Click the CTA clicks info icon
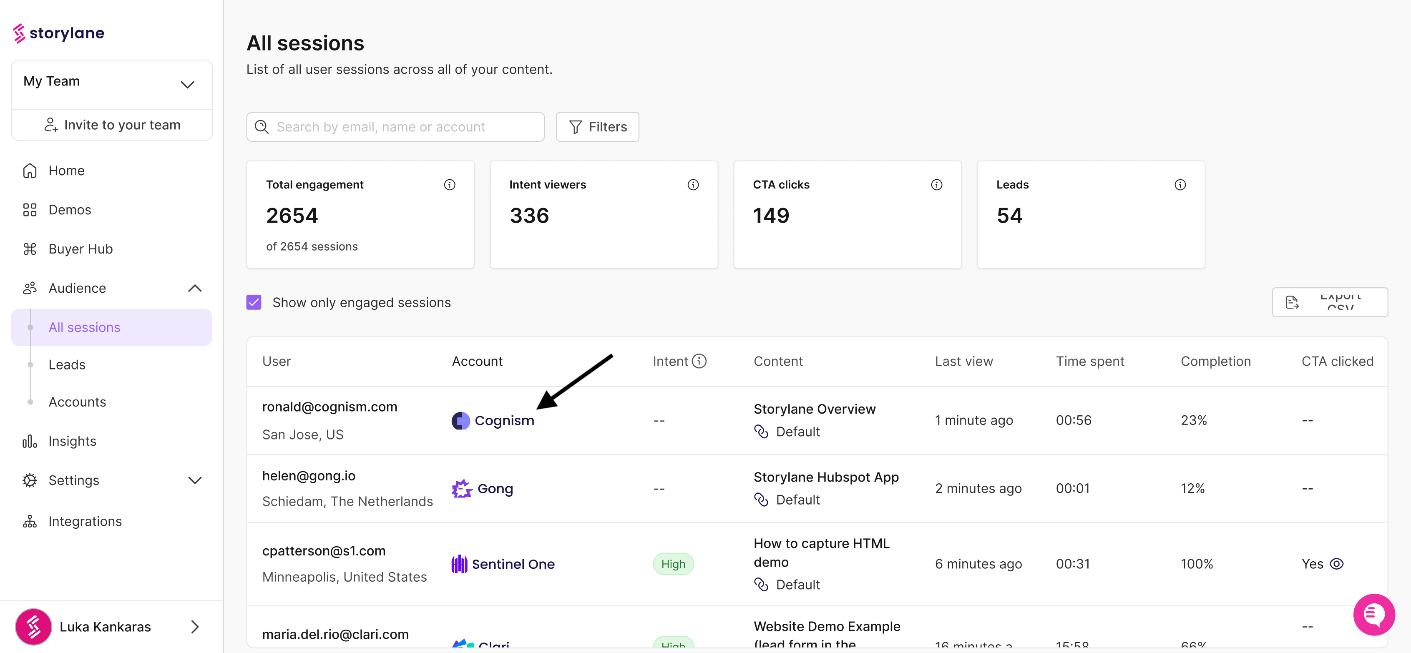 (936, 185)
